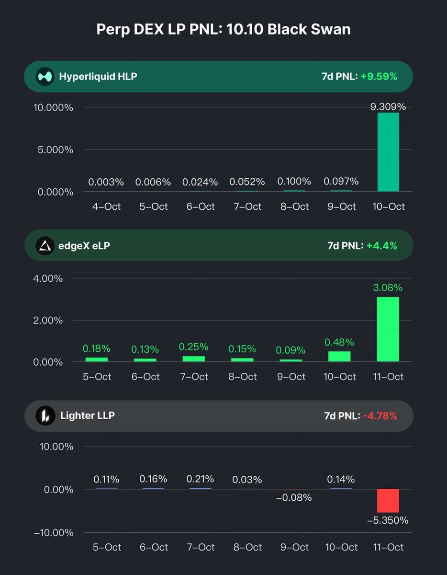Click the edgeX 10-Oct bar
Image resolution: width=447 pixels, height=575 pixels.
pos(339,356)
